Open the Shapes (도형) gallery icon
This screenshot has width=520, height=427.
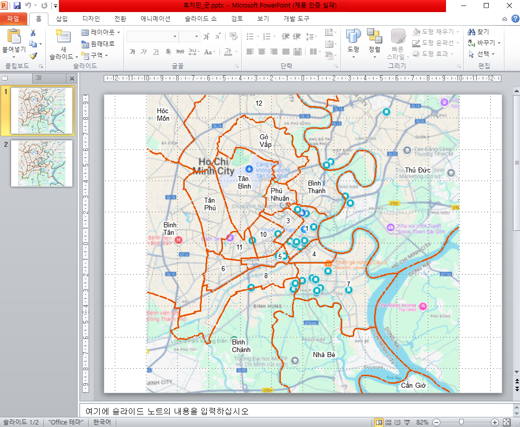353,37
